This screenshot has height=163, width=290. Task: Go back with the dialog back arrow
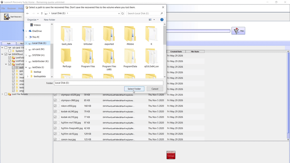point(28,13)
